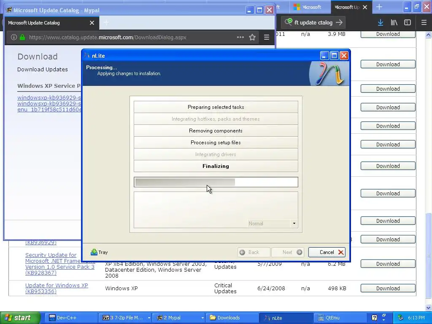Show site information for the catalog page
The width and height of the screenshot is (432, 324).
coord(14,37)
